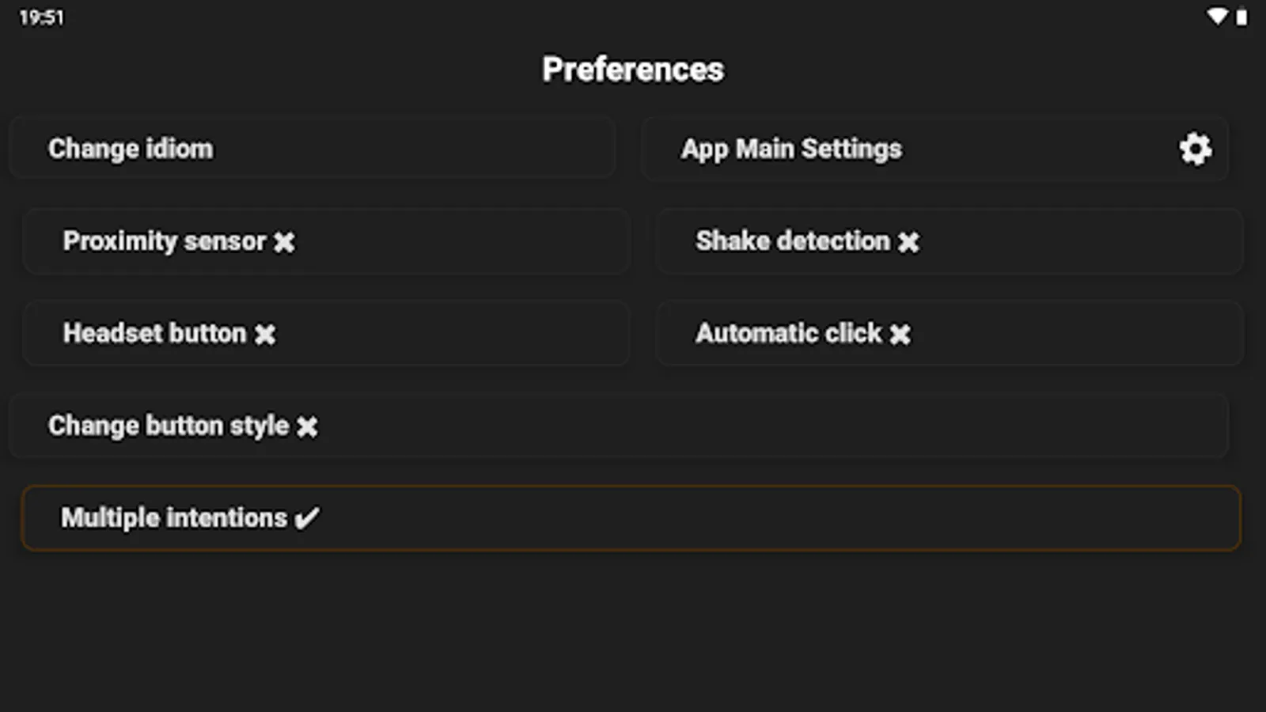The width and height of the screenshot is (1266, 712).
Task: Open the gear icon for main settings
Action: click(x=1195, y=149)
